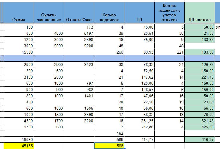The width and height of the screenshot is (220, 149).
Task: Click the cell with value 290
Action: pos(19,71)
